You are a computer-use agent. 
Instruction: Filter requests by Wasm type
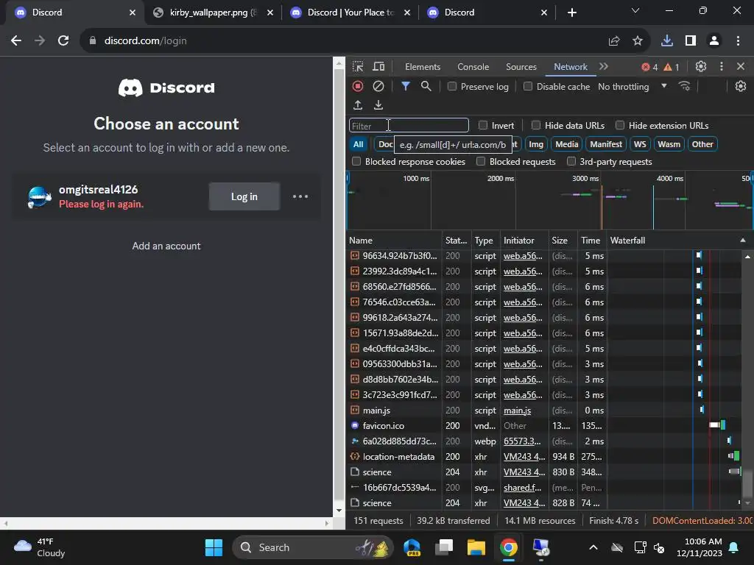coord(669,144)
